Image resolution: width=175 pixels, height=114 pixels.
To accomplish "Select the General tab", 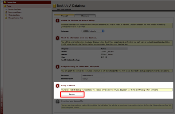I will 64,16.
